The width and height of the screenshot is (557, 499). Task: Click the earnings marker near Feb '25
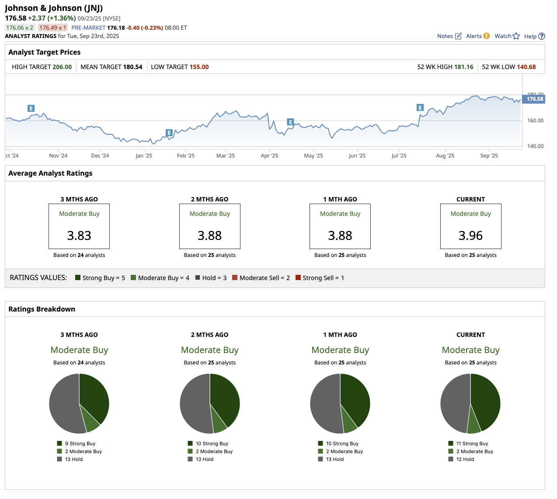point(169,133)
